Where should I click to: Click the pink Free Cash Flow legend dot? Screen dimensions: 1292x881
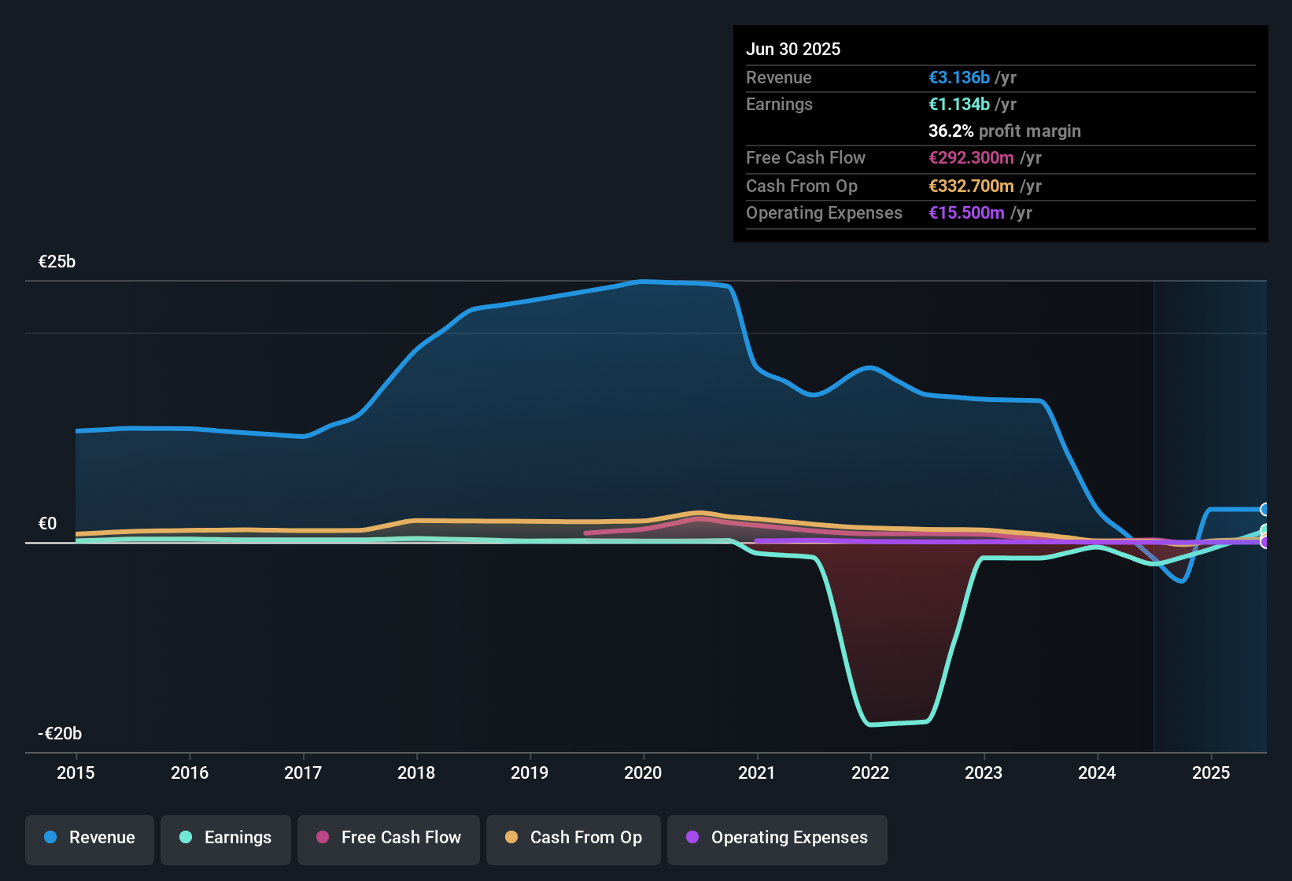tap(322, 839)
